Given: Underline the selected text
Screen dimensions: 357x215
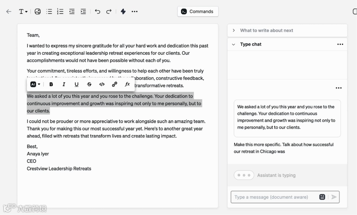Looking at the screenshot, I should pos(77,84).
